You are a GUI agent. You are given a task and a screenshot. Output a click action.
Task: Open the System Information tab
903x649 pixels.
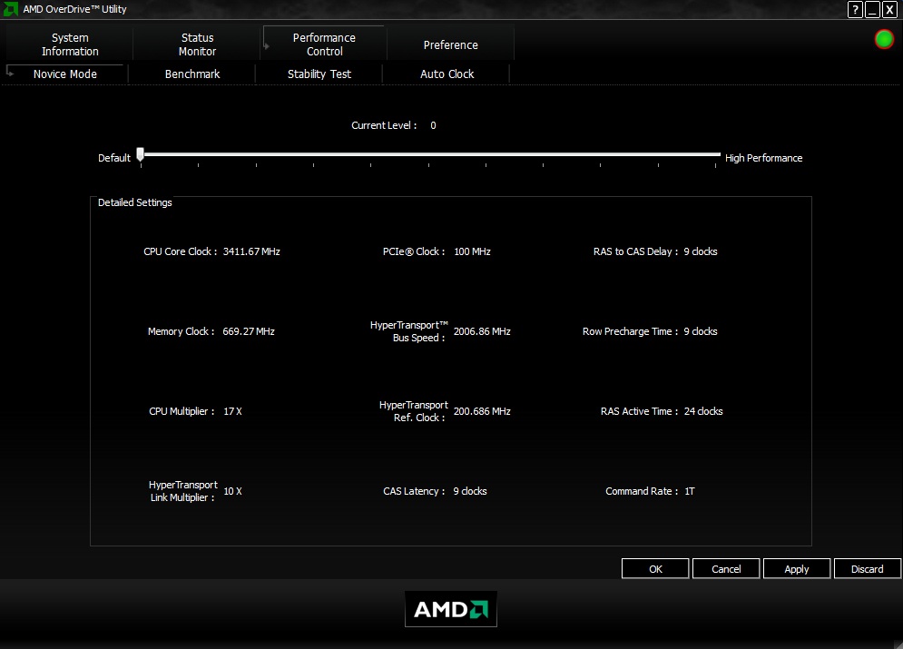pos(70,44)
